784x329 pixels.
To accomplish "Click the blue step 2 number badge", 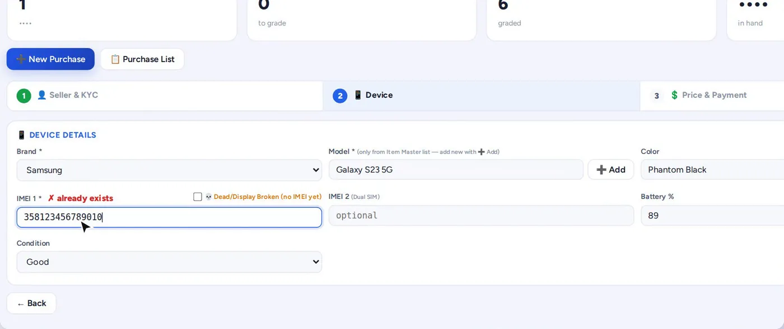I will tap(340, 96).
